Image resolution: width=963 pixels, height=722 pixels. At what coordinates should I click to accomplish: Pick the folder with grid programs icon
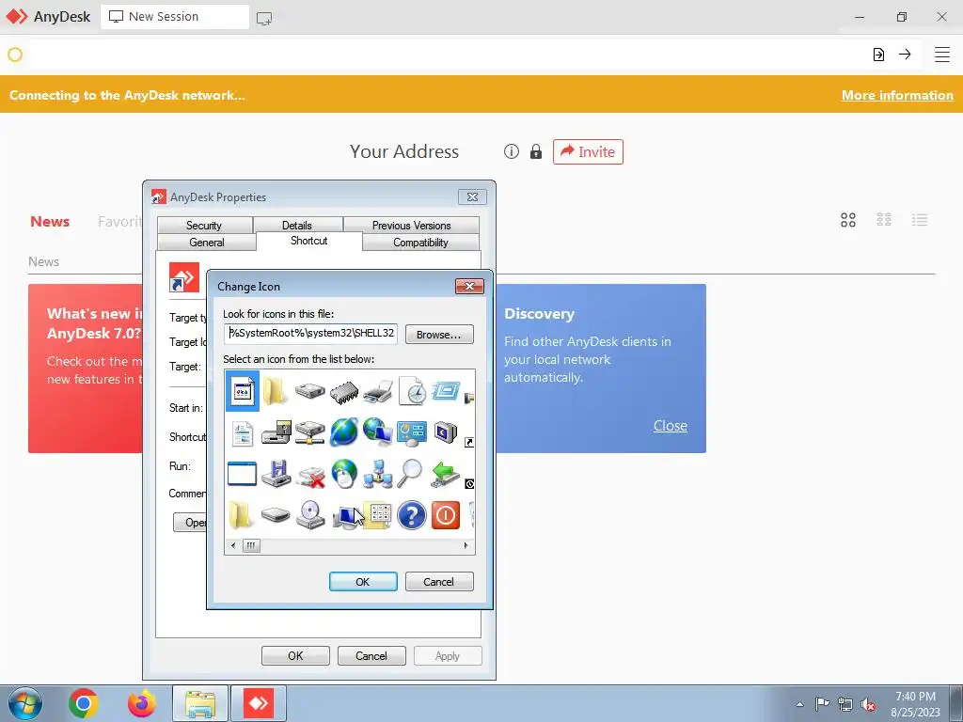(x=380, y=515)
